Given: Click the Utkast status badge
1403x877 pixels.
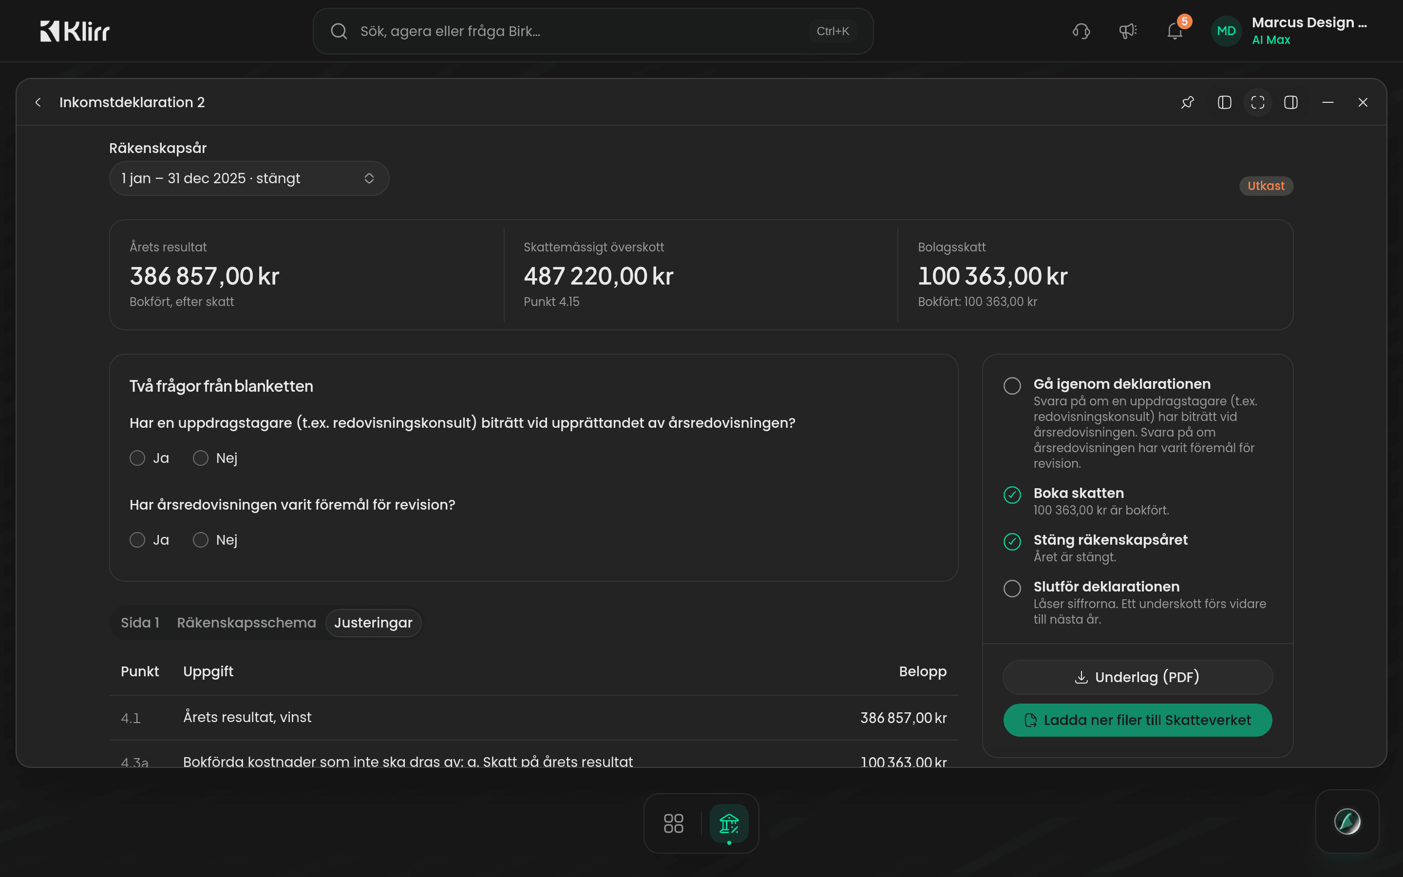Looking at the screenshot, I should [1266, 186].
